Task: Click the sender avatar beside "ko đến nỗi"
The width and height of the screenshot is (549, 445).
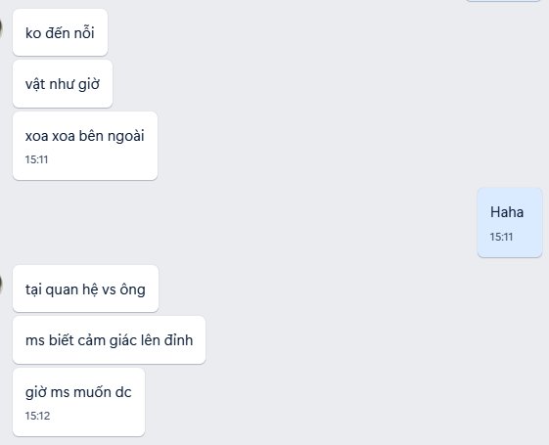Action: pos(1,28)
